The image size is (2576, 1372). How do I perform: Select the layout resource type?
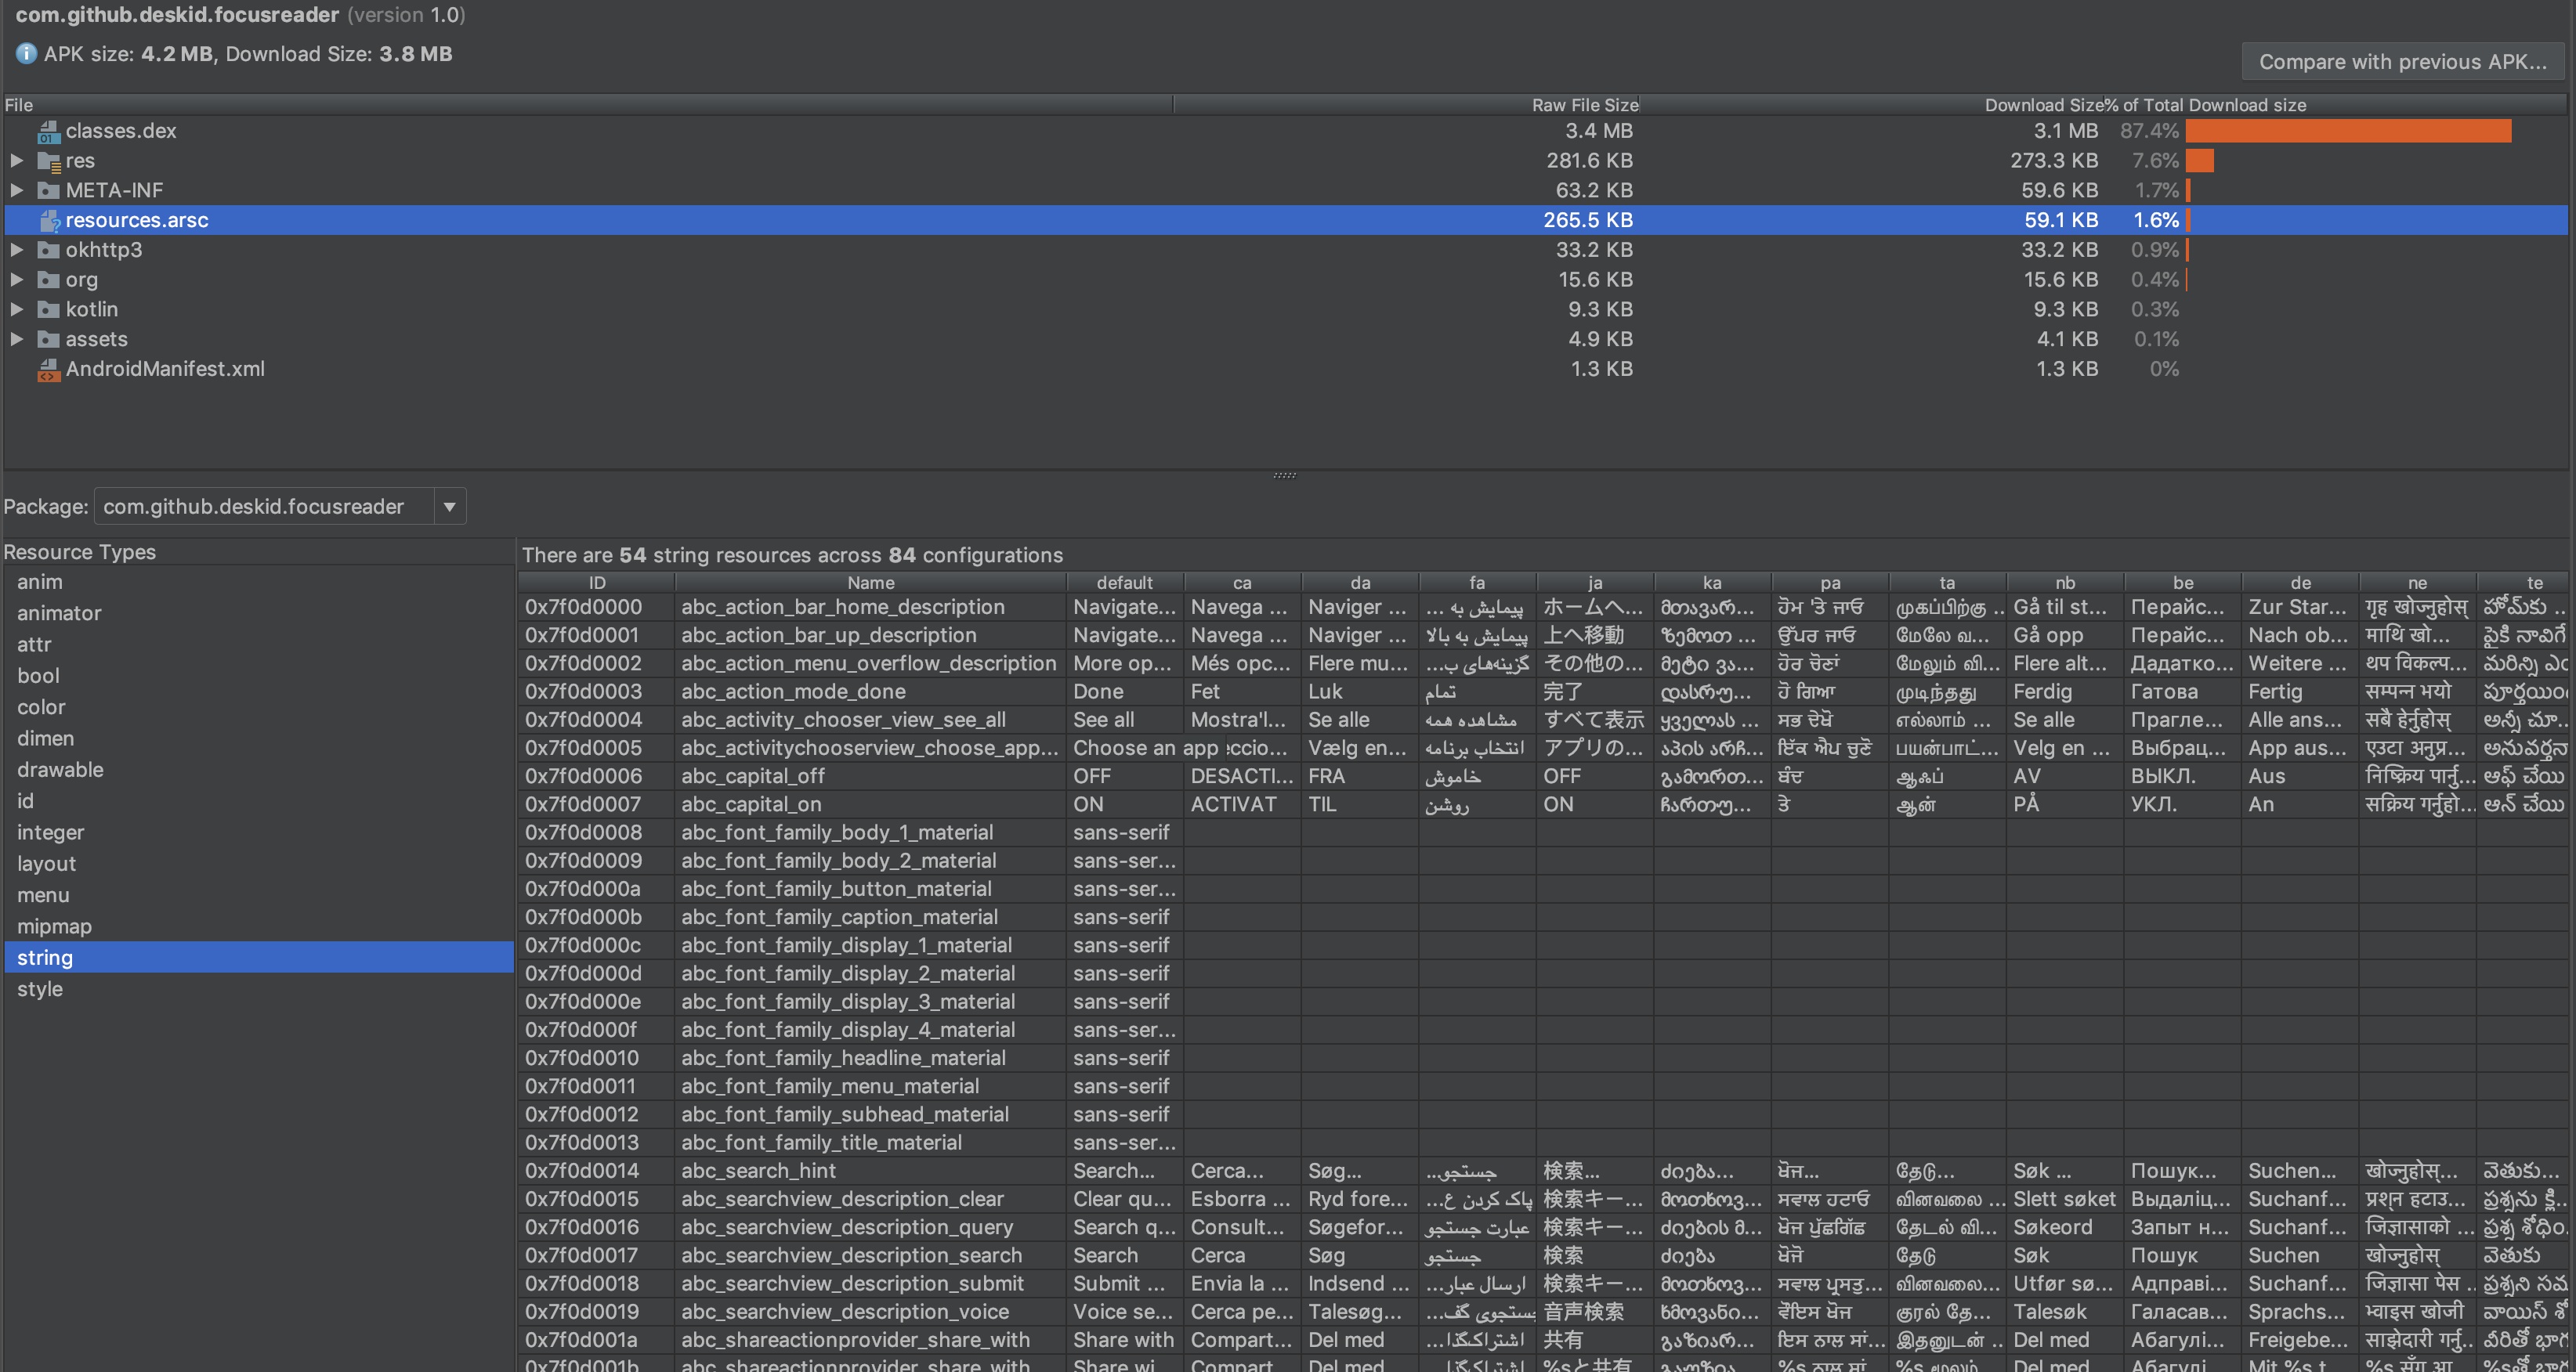click(x=46, y=863)
